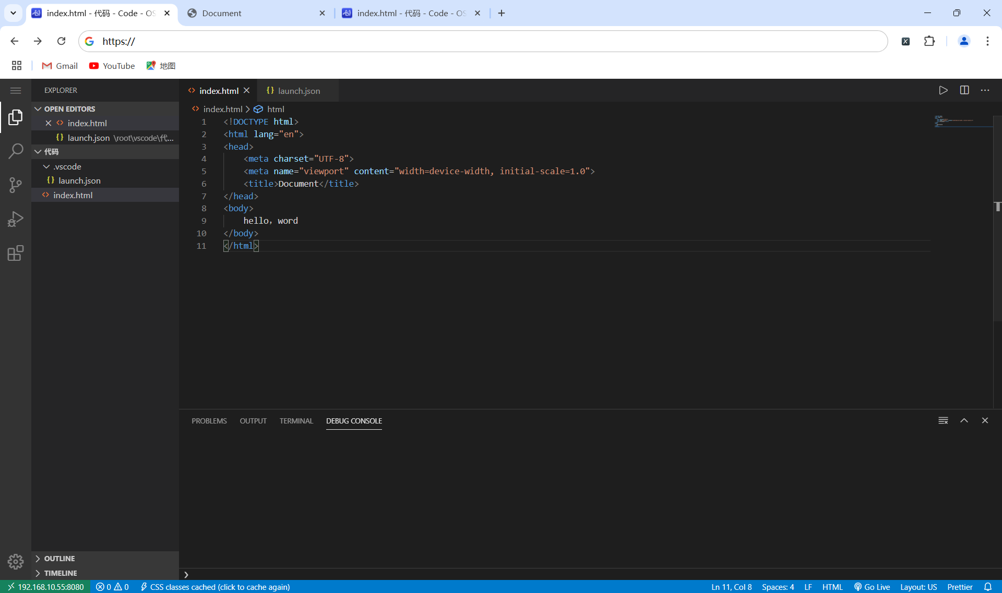Click the browser address bar
The height and width of the screenshot is (593, 1002).
470,41
